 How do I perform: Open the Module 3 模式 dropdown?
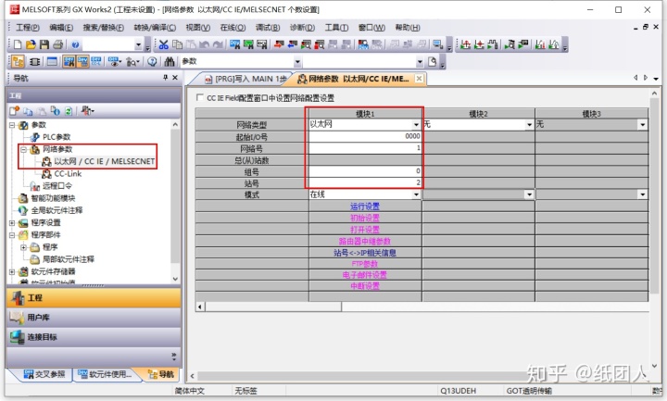(642, 194)
